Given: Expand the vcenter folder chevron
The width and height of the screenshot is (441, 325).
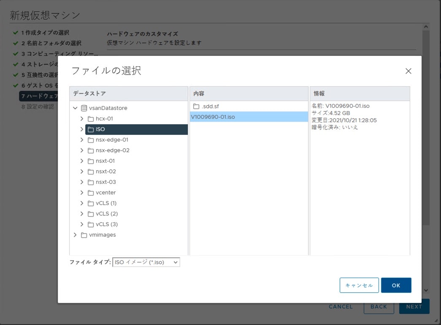Looking at the screenshot, I should [81, 192].
